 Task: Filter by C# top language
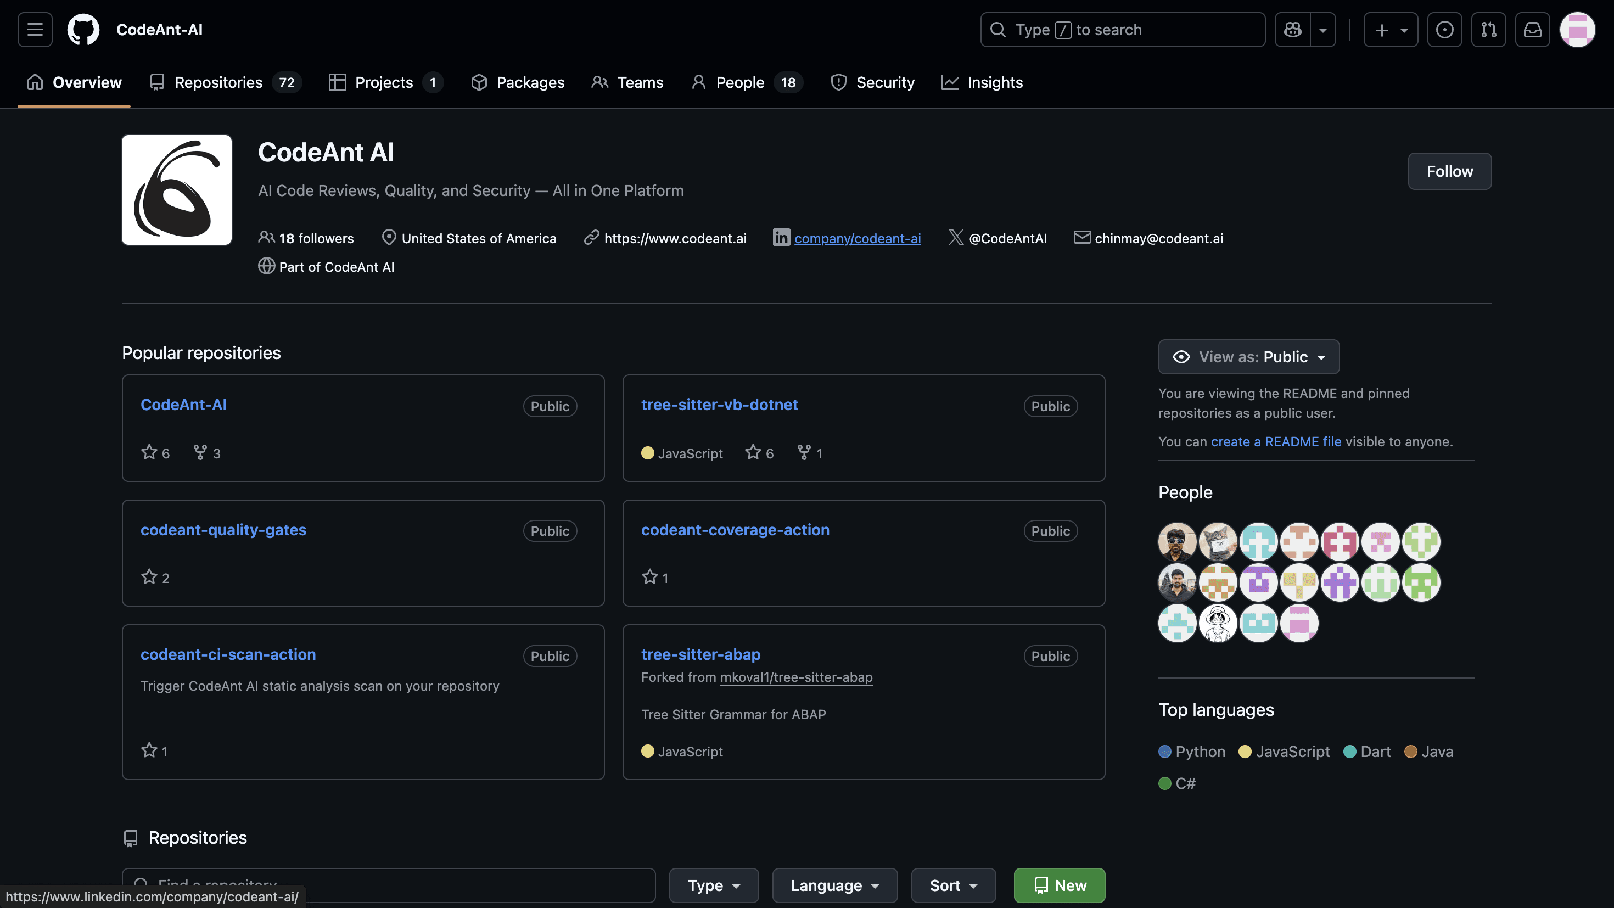(x=1178, y=783)
